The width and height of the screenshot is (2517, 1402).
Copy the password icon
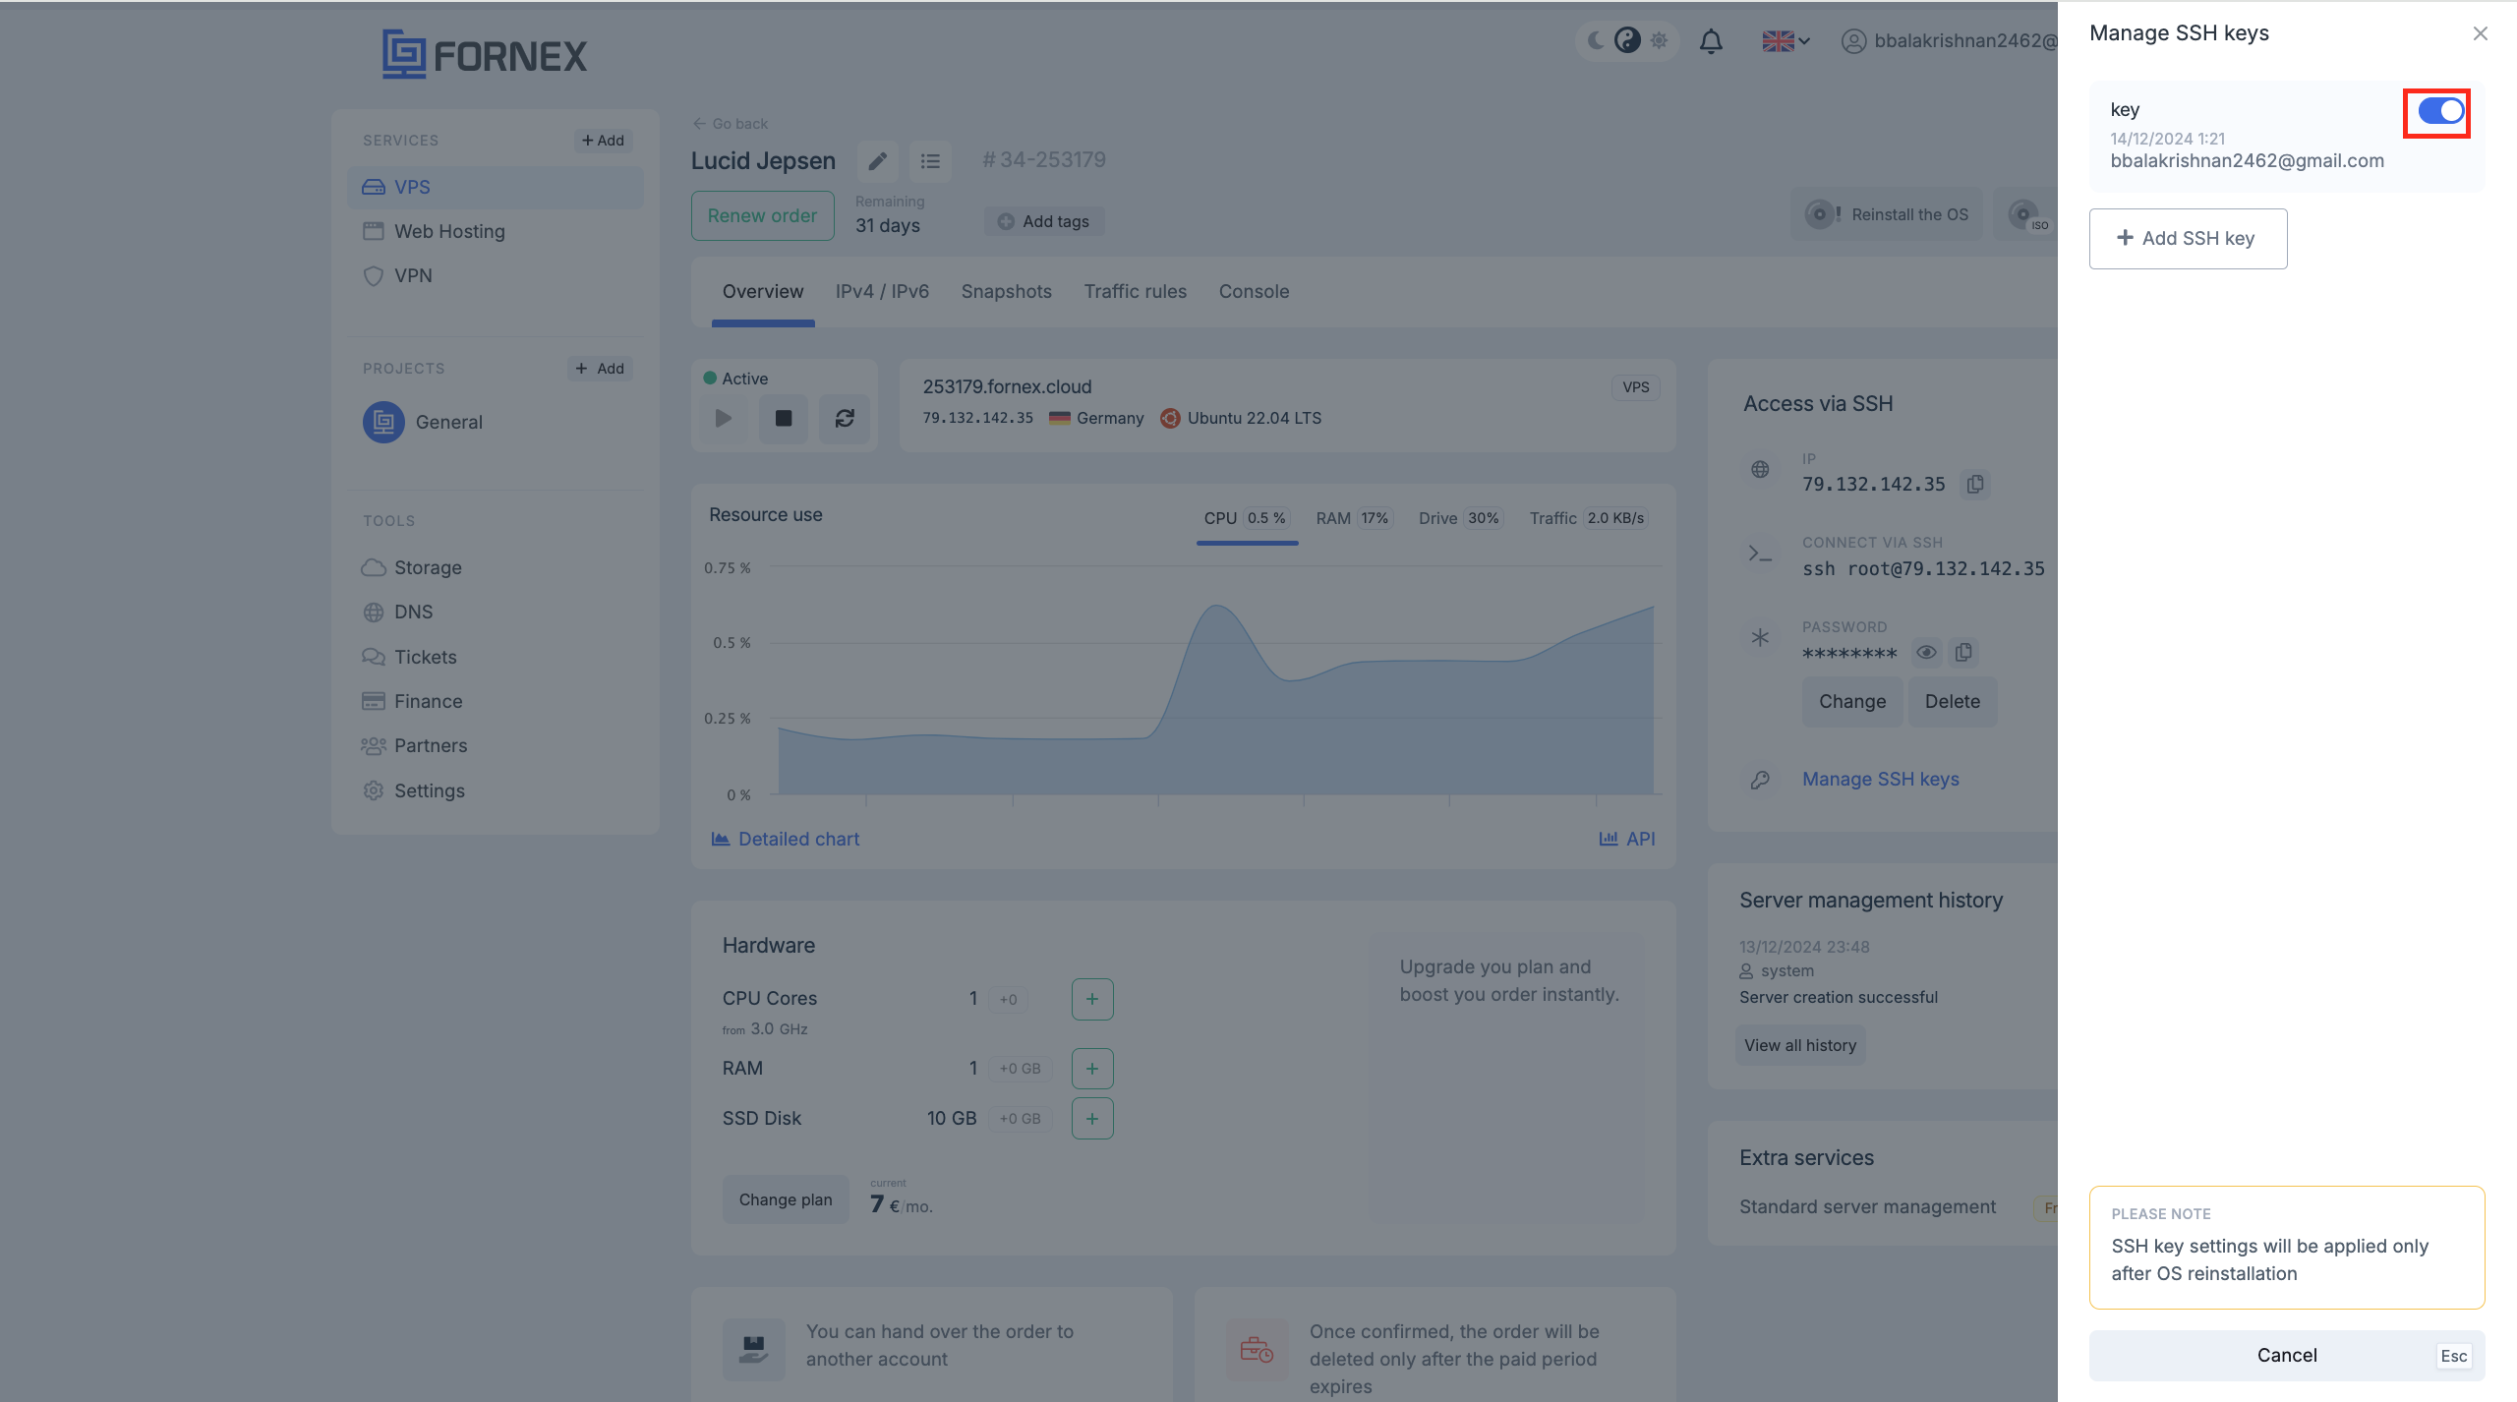pos(1963,652)
